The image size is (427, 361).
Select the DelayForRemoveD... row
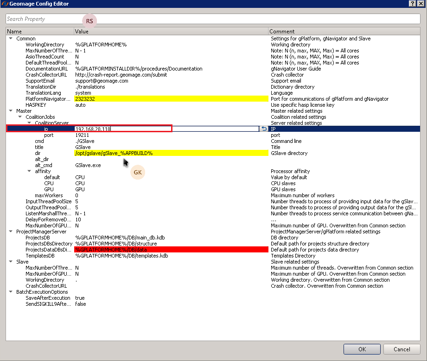pos(213,219)
